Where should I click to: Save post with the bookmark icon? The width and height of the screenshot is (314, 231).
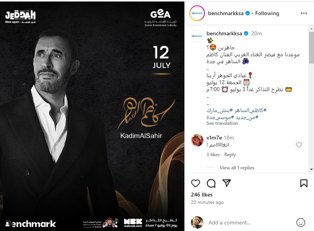(x=304, y=183)
